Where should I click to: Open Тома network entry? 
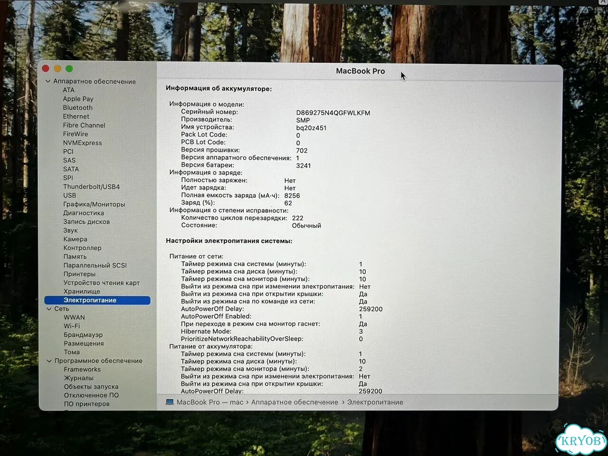pyautogui.click(x=72, y=352)
